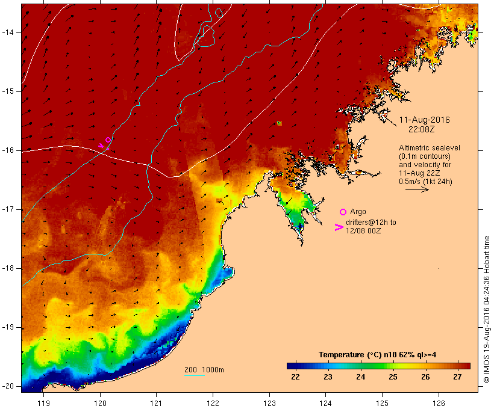Viewport: 494px width, 409px height.
Task: Click the drifter track marker beside the Argo float
Action: (101, 146)
